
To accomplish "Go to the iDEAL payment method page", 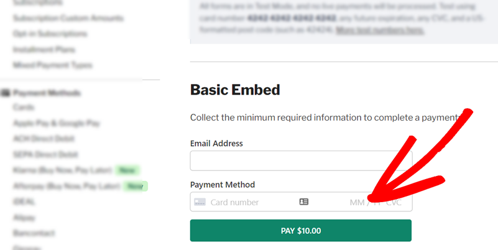I will click(24, 201).
